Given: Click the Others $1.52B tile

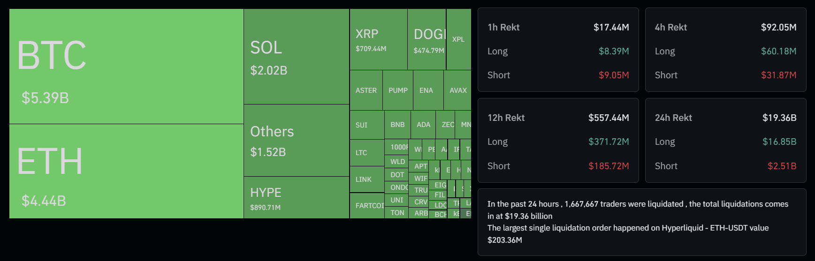Looking at the screenshot, I should 296,140.
